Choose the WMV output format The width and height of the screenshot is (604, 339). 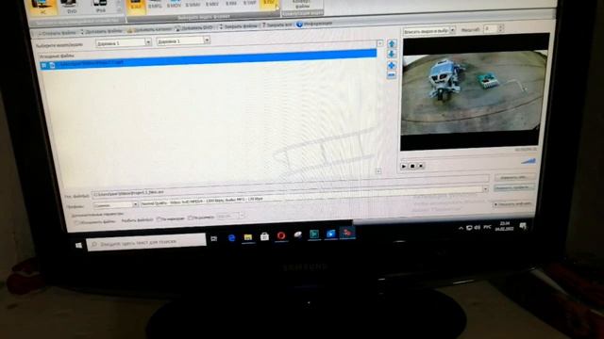[193, 4]
